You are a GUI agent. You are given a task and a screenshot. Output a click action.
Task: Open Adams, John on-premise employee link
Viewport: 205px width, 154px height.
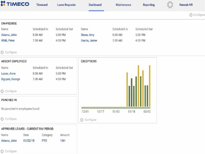tap(9, 35)
